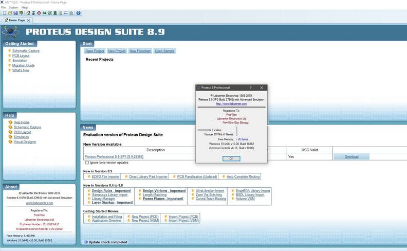Open Power Planes - Important! link

tap(163, 199)
